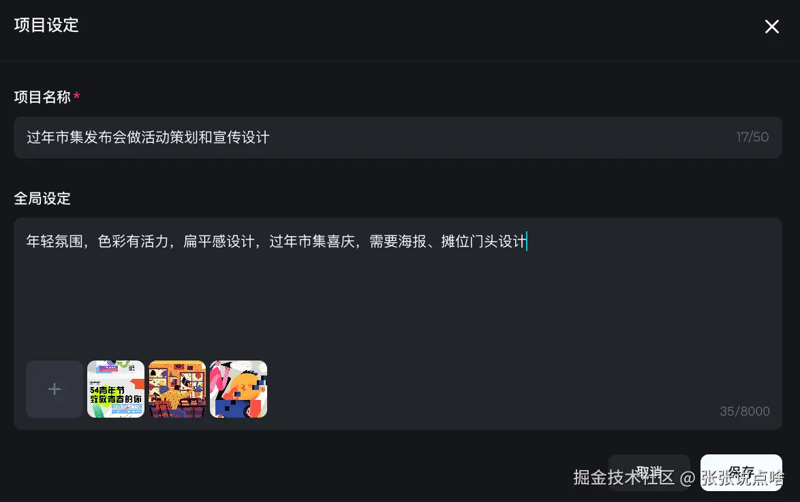
Task: Click the 保存 button
Action: point(741,473)
